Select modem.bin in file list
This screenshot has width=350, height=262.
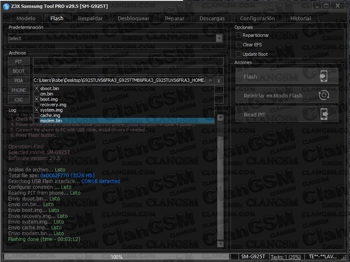pos(124,121)
